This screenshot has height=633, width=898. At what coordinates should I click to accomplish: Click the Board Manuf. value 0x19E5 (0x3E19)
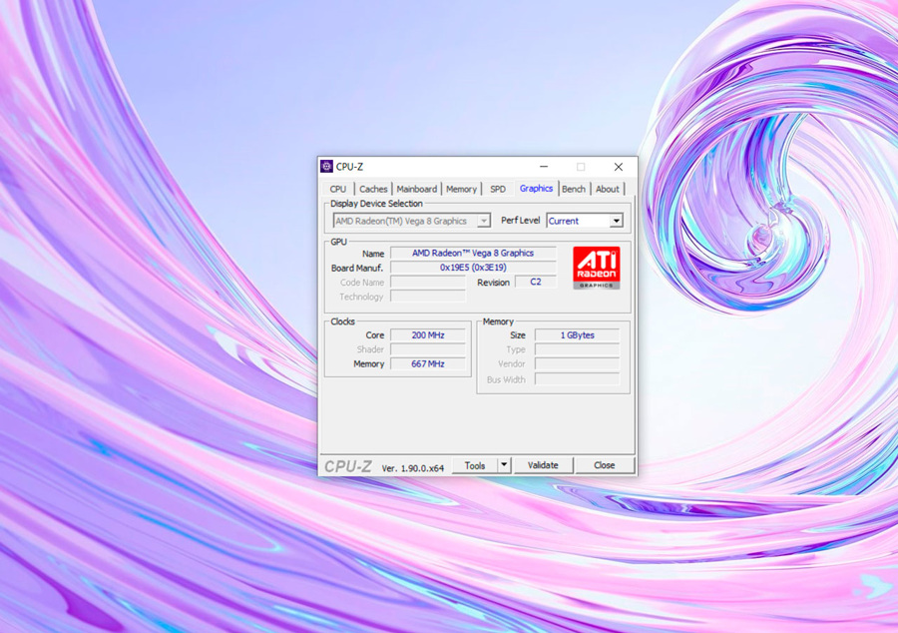(473, 268)
